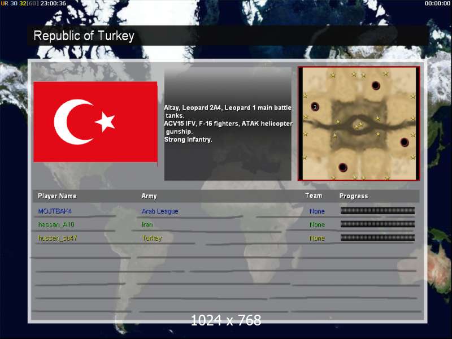Click the team "None" value in hassan_A10's row
452x339 pixels.
[317, 224]
